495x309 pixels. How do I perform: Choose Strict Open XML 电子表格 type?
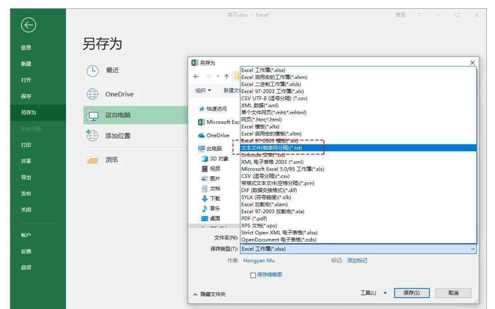(358, 232)
